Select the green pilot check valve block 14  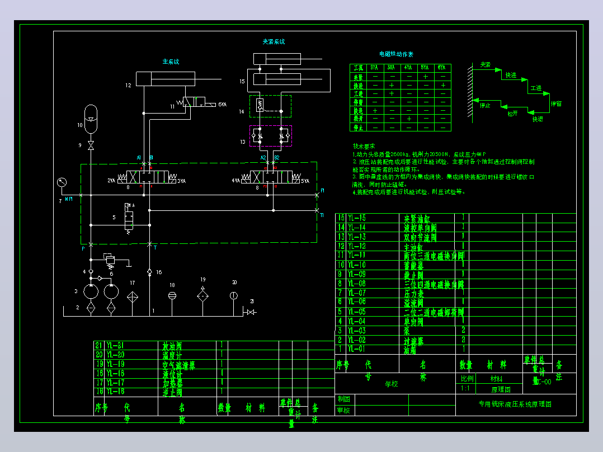coord(270,106)
